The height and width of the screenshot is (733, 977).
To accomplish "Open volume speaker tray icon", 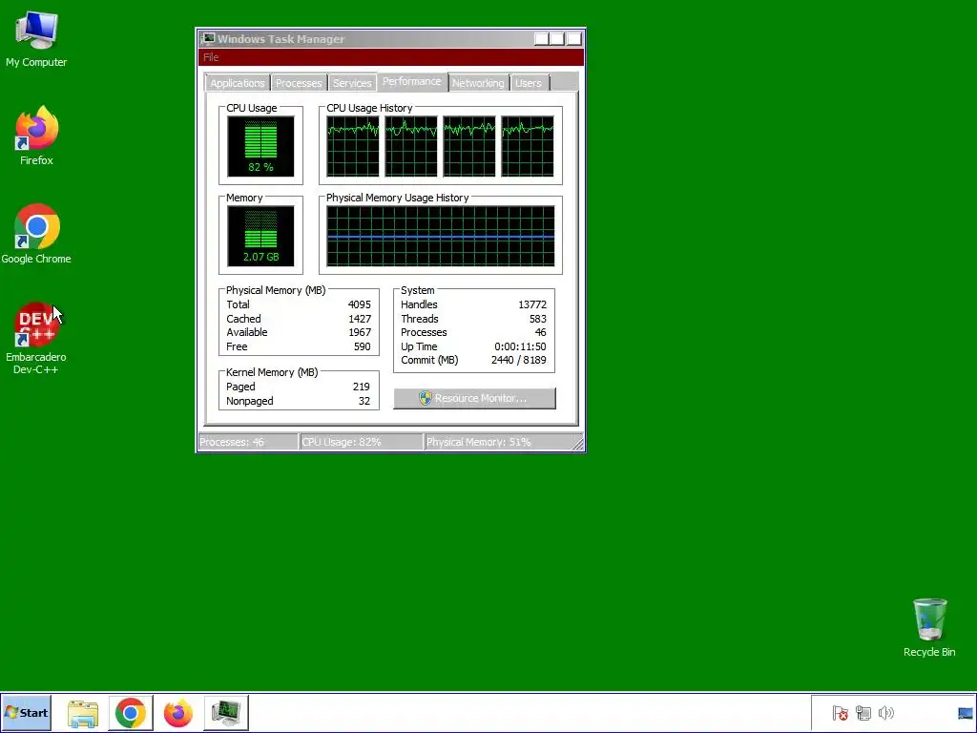I will [885, 712].
